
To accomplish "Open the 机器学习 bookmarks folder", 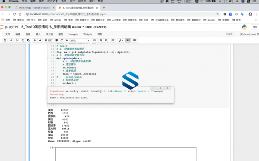I will pos(82,20).
